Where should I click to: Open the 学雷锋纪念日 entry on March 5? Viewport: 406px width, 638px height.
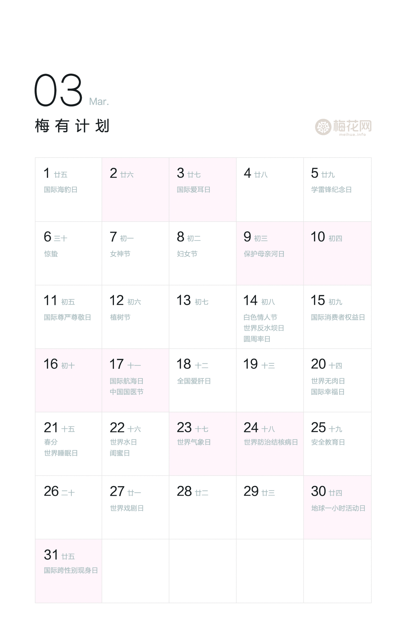point(331,190)
